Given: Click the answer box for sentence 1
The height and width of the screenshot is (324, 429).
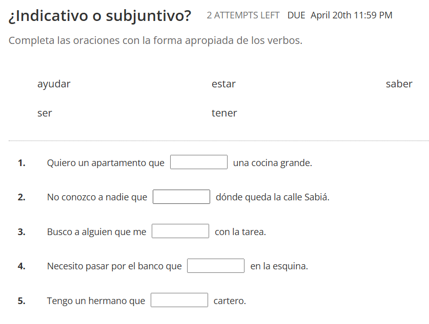Looking at the screenshot, I should (x=199, y=161).
